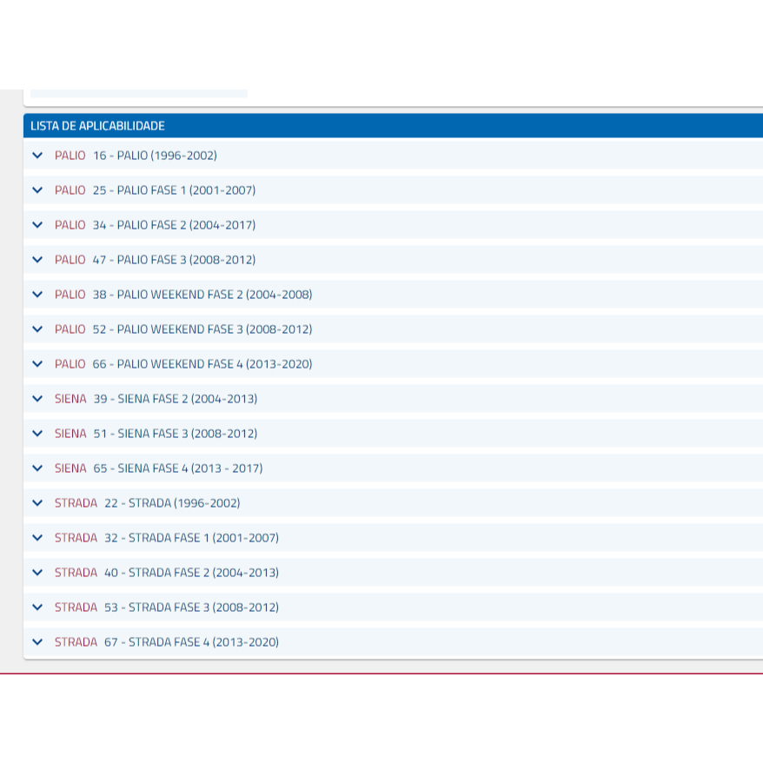Select the row text SIENA FASE 3 (2008-2012)

(187, 434)
